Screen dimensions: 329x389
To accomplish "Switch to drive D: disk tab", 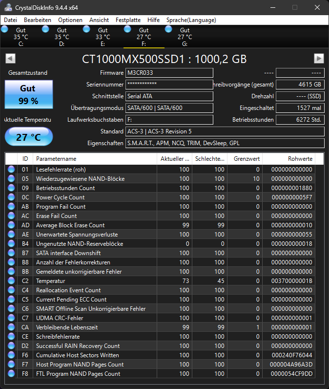I will 62,37.
